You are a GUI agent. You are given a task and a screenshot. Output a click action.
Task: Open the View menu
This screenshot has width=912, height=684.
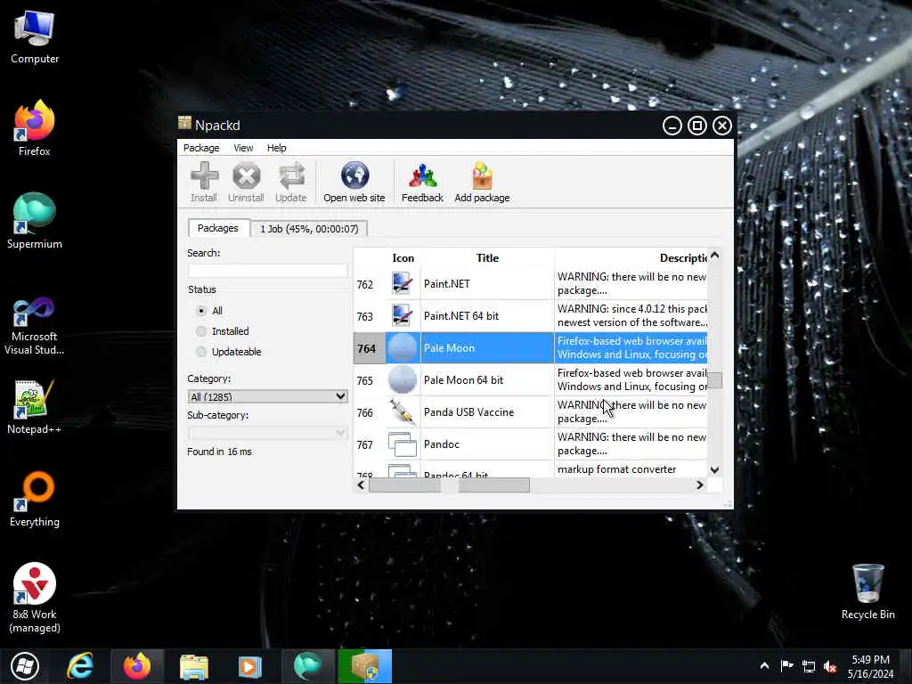[243, 148]
